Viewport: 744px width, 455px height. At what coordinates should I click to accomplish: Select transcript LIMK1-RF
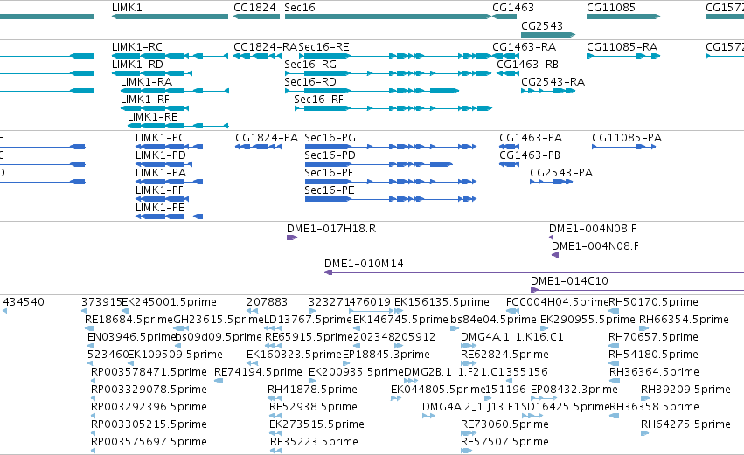(x=145, y=100)
